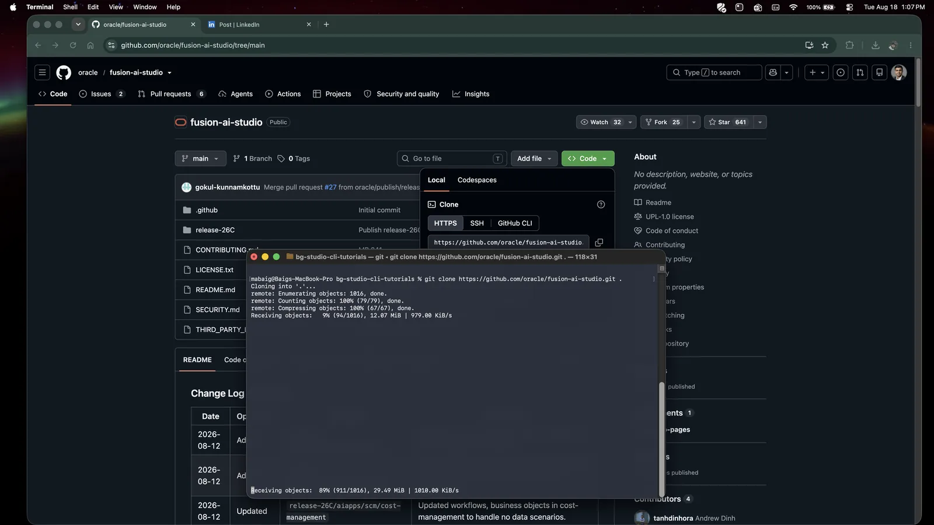Click the Go to file search field
The width and height of the screenshot is (934, 525).
tap(452, 159)
